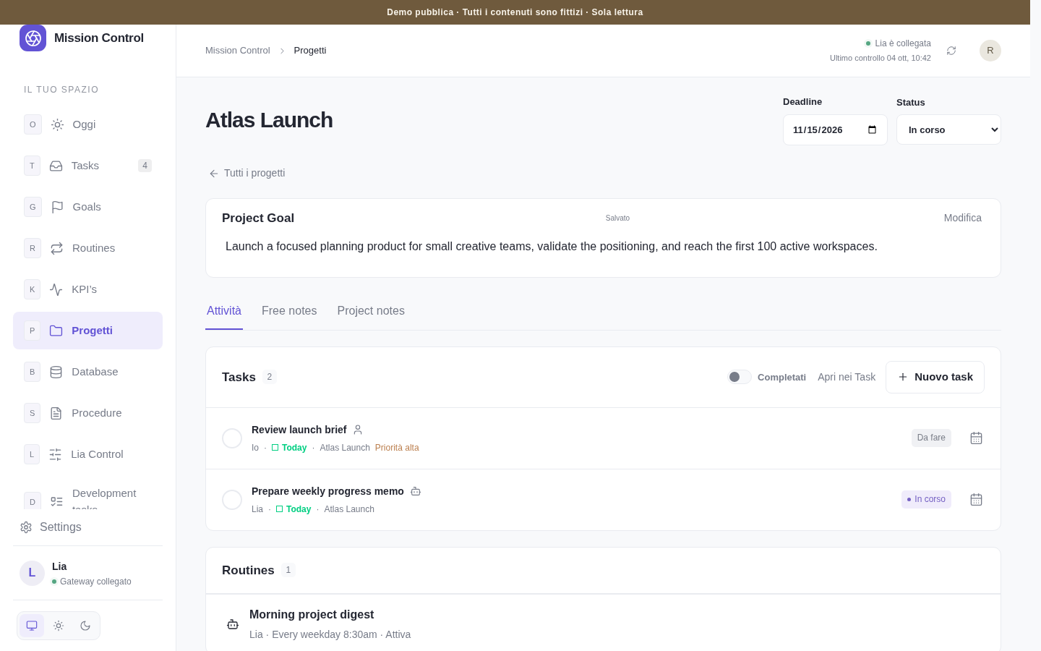Image resolution: width=1041 pixels, height=651 pixels.
Task: Open Database in sidebar
Action: coord(87,372)
